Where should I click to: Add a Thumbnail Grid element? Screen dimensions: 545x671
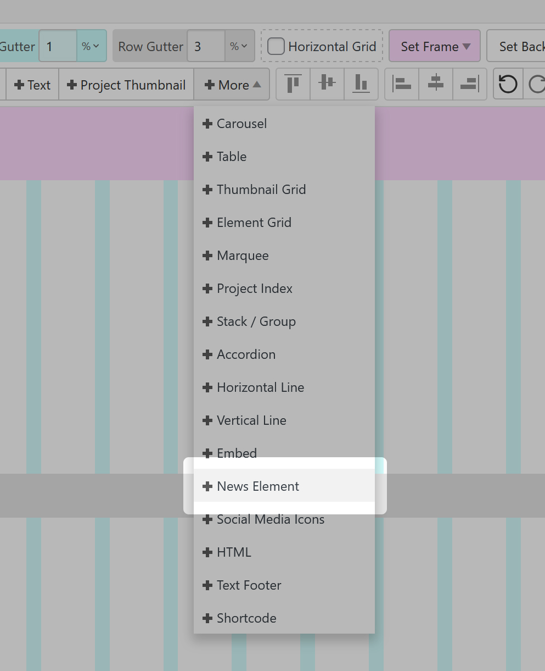pos(261,190)
